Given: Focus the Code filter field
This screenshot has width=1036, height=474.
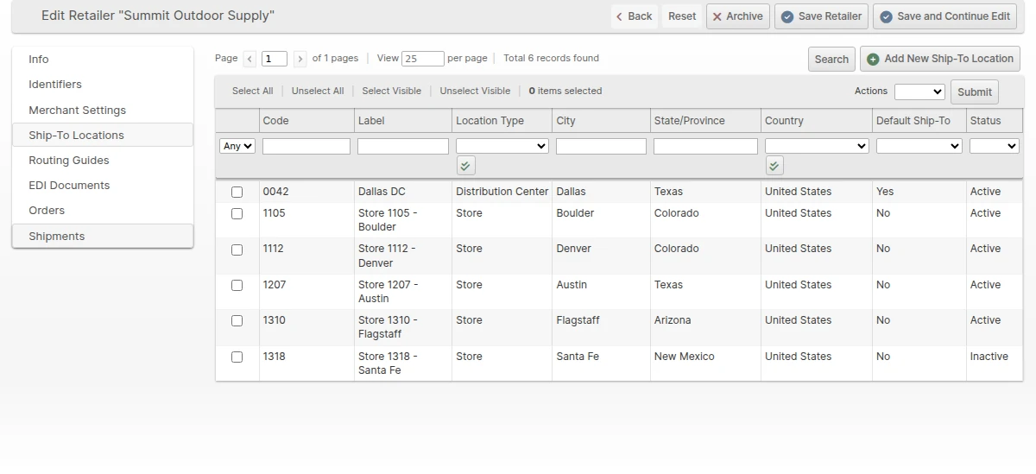Looking at the screenshot, I should point(306,146).
